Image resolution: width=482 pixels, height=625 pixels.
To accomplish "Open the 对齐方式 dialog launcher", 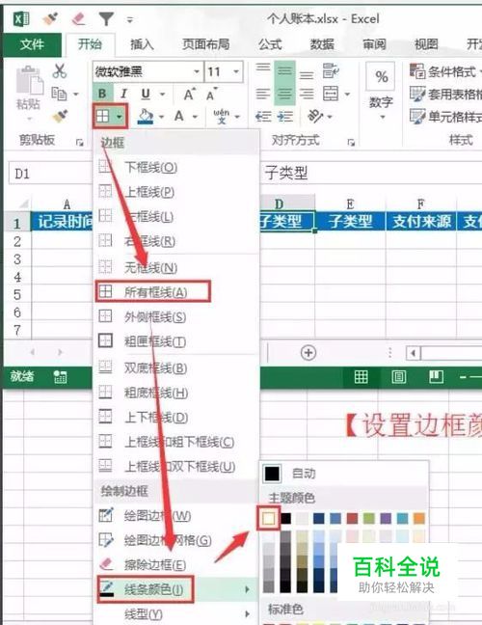I will [351, 142].
